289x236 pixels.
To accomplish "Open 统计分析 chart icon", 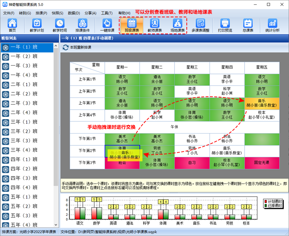I will [x=272, y=25].
